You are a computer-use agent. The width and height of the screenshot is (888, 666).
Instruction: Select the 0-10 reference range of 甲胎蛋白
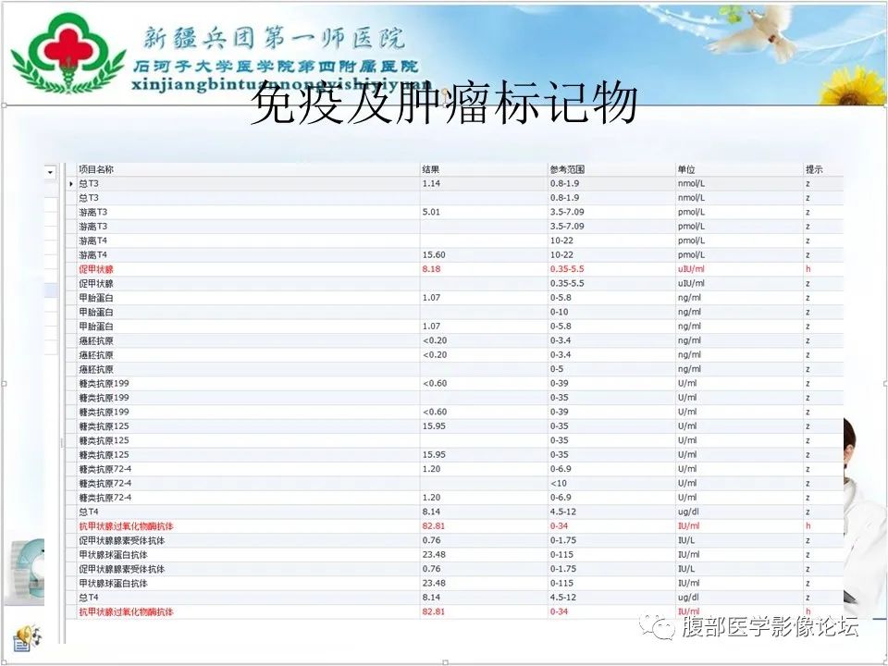point(560,312)
